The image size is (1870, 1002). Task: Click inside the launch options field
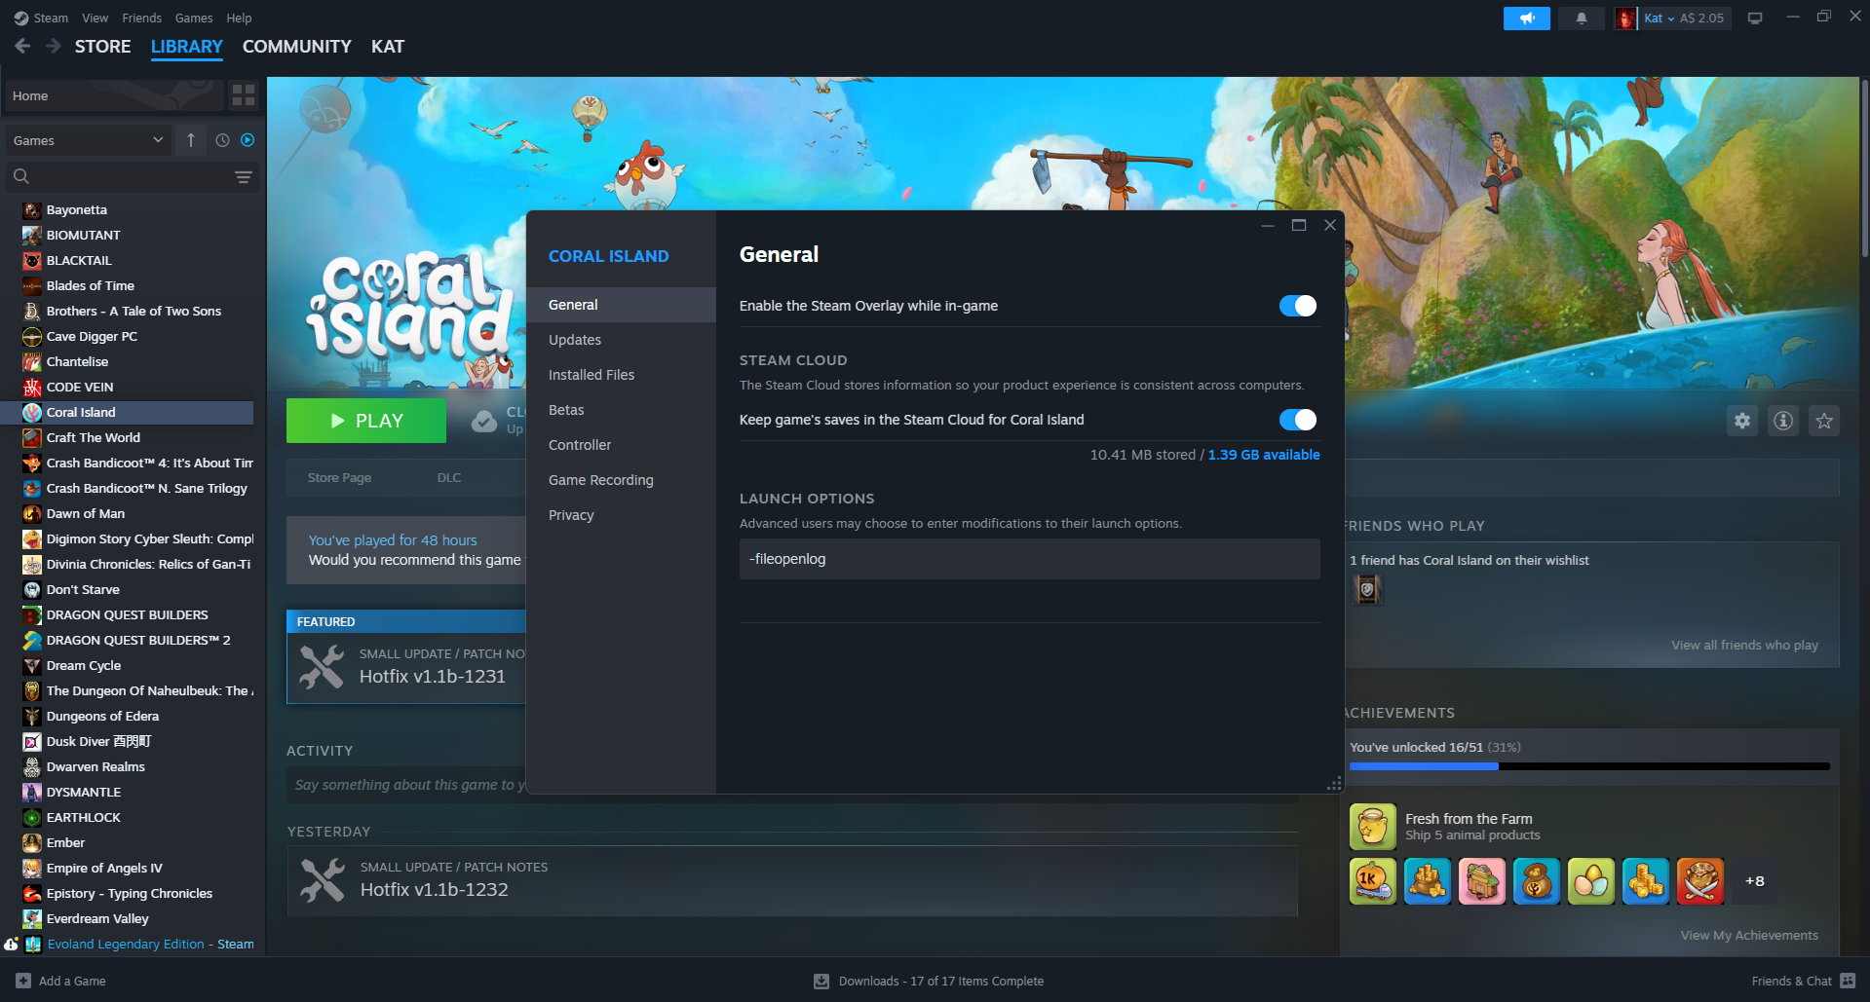point(1028,559)
